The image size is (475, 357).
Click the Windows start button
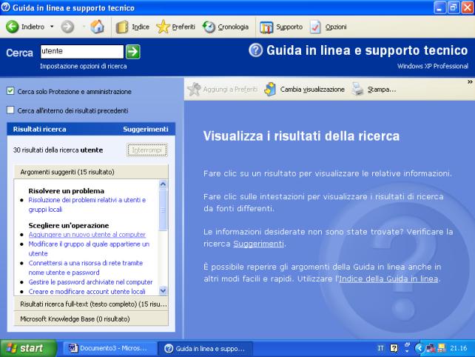(x=28, y=348)
